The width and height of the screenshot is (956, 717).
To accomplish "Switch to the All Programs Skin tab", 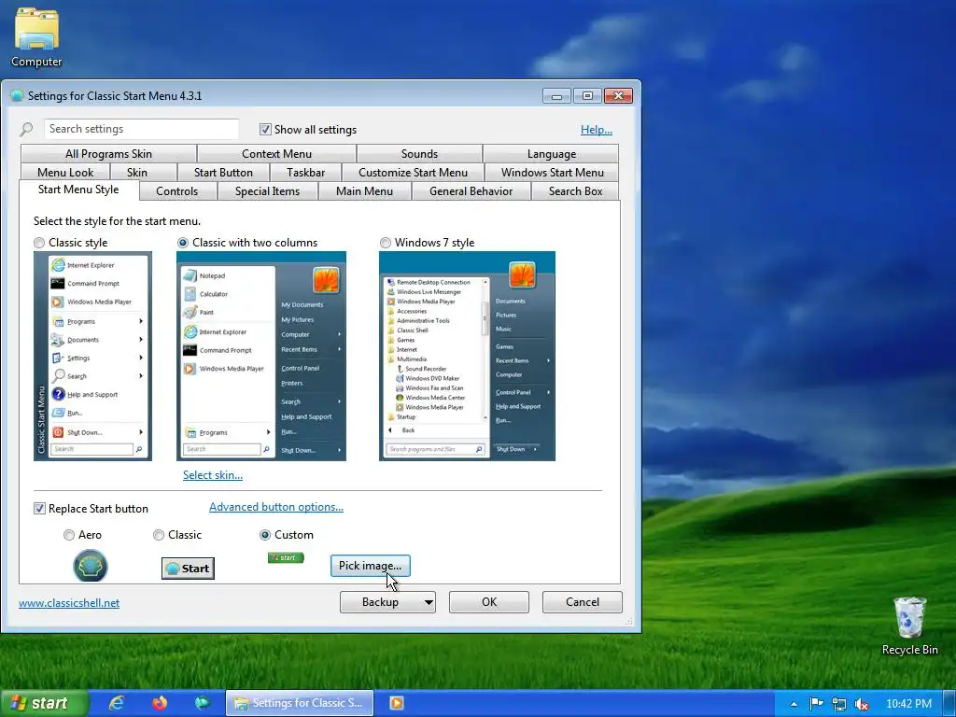I will tap(108, 154).
